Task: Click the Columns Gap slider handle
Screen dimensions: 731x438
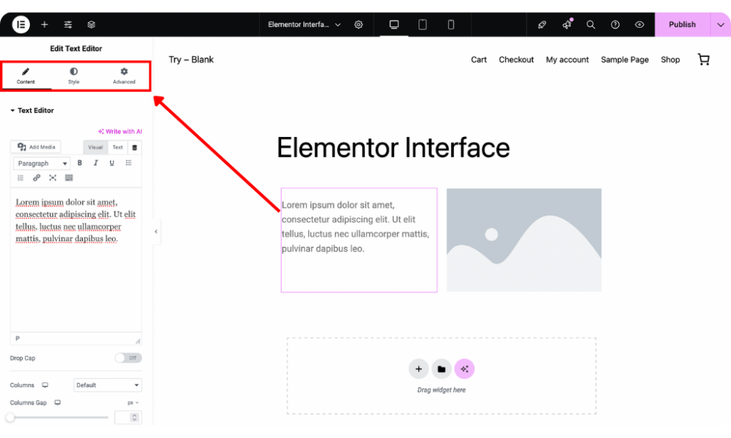Action: pos(10,417)
